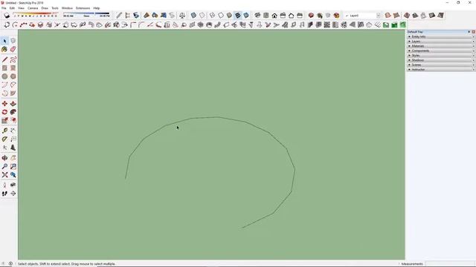Choose the Rotate tool
This screenshot has height=267, width=476.
click(4, 112)
